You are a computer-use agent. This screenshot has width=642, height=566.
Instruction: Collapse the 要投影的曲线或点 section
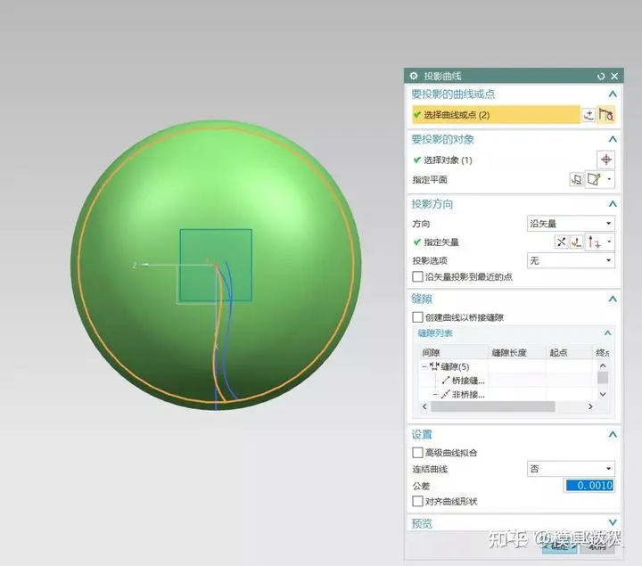(613, 94)
